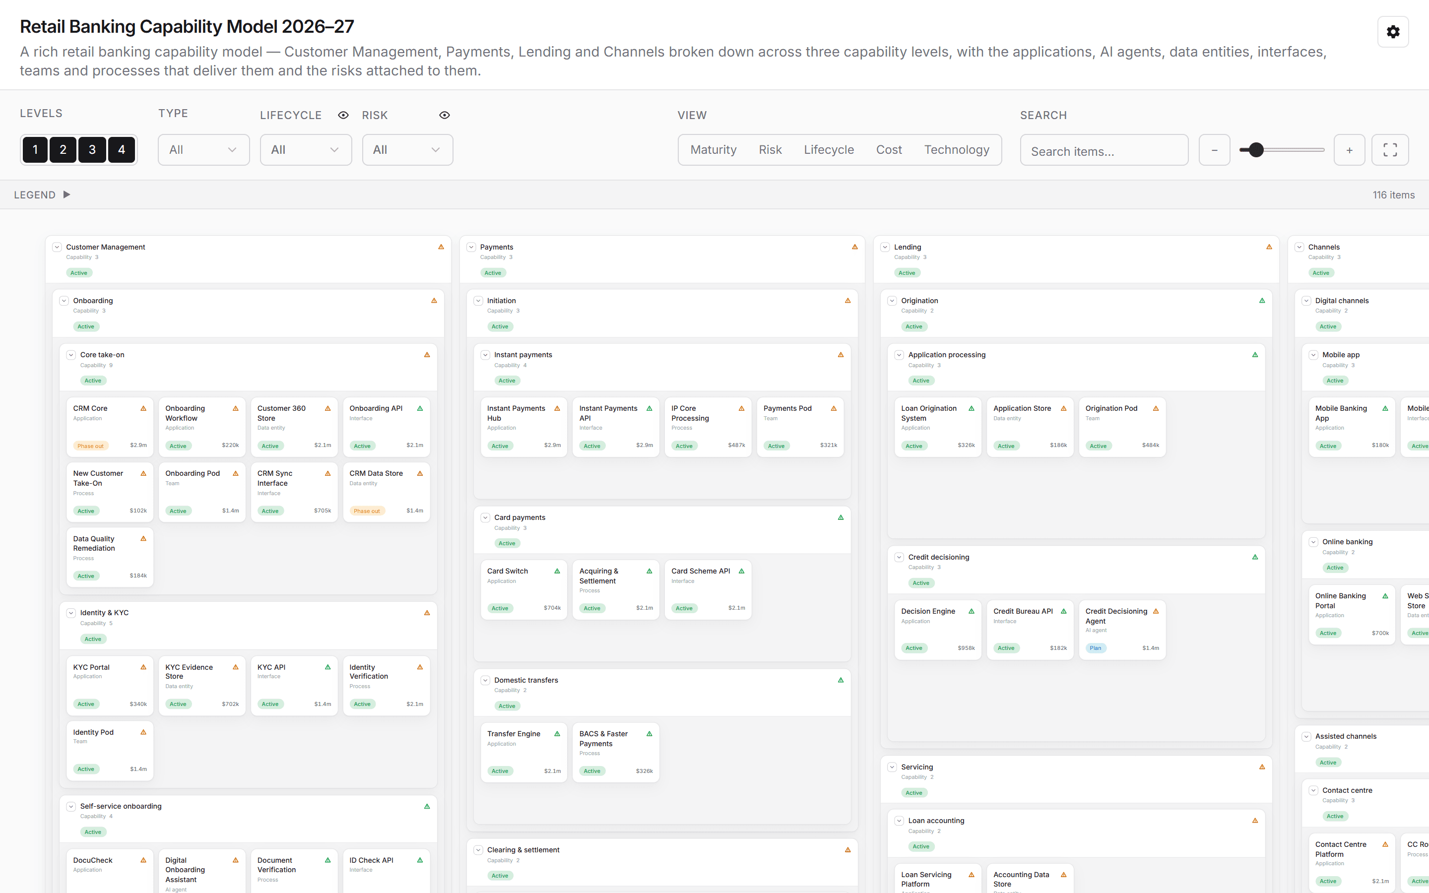The image size is (1429, 893).
Task: Collapse the Customer Management capability
Action: point(57,248)
